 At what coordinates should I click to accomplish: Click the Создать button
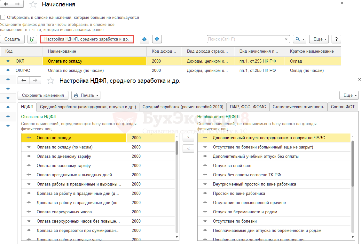[12, 39]
